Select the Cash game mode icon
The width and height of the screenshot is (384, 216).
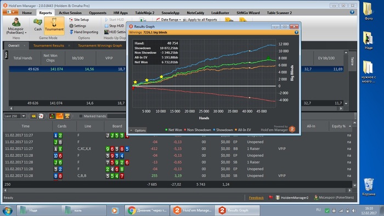pos(38,25)
